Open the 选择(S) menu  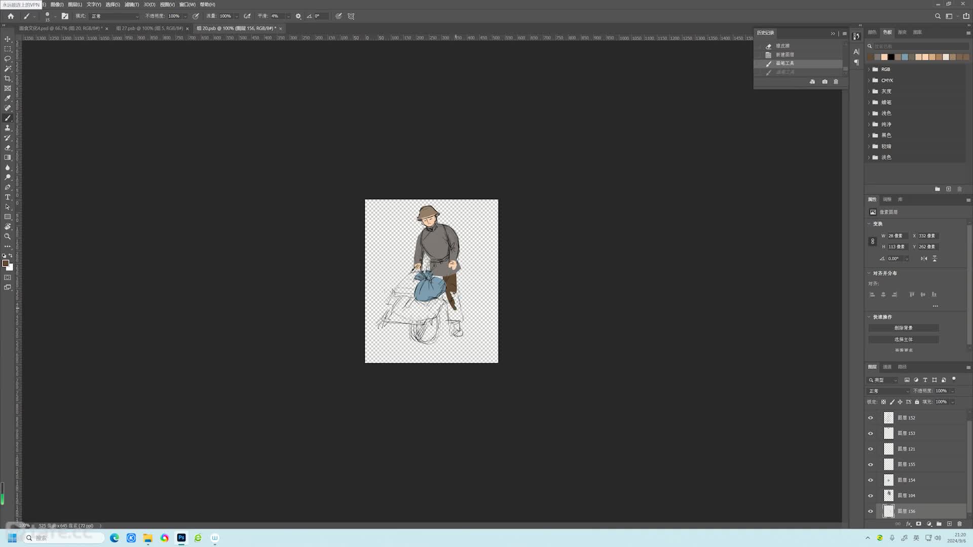coord(113,5)
